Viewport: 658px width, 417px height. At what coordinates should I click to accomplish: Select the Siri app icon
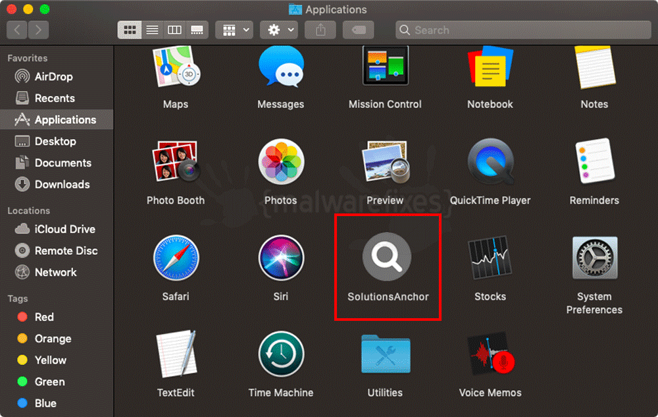click(281, 258)
